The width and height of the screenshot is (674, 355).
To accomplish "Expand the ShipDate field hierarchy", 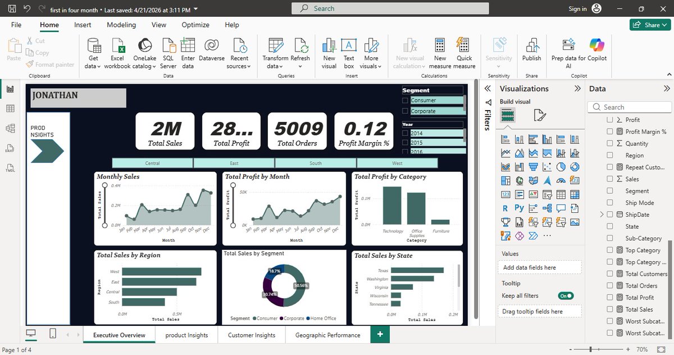I will (x=602, y=215).
